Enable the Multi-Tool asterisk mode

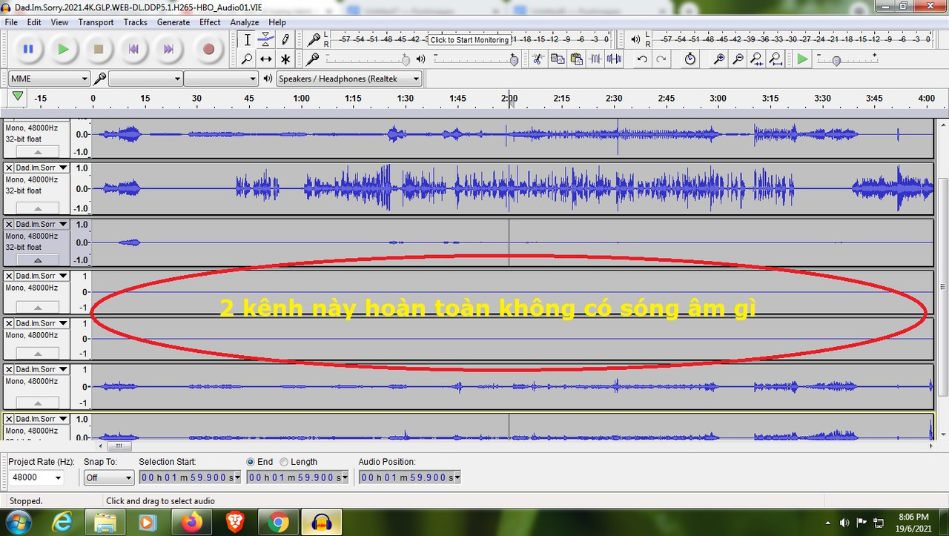(285, 59)
